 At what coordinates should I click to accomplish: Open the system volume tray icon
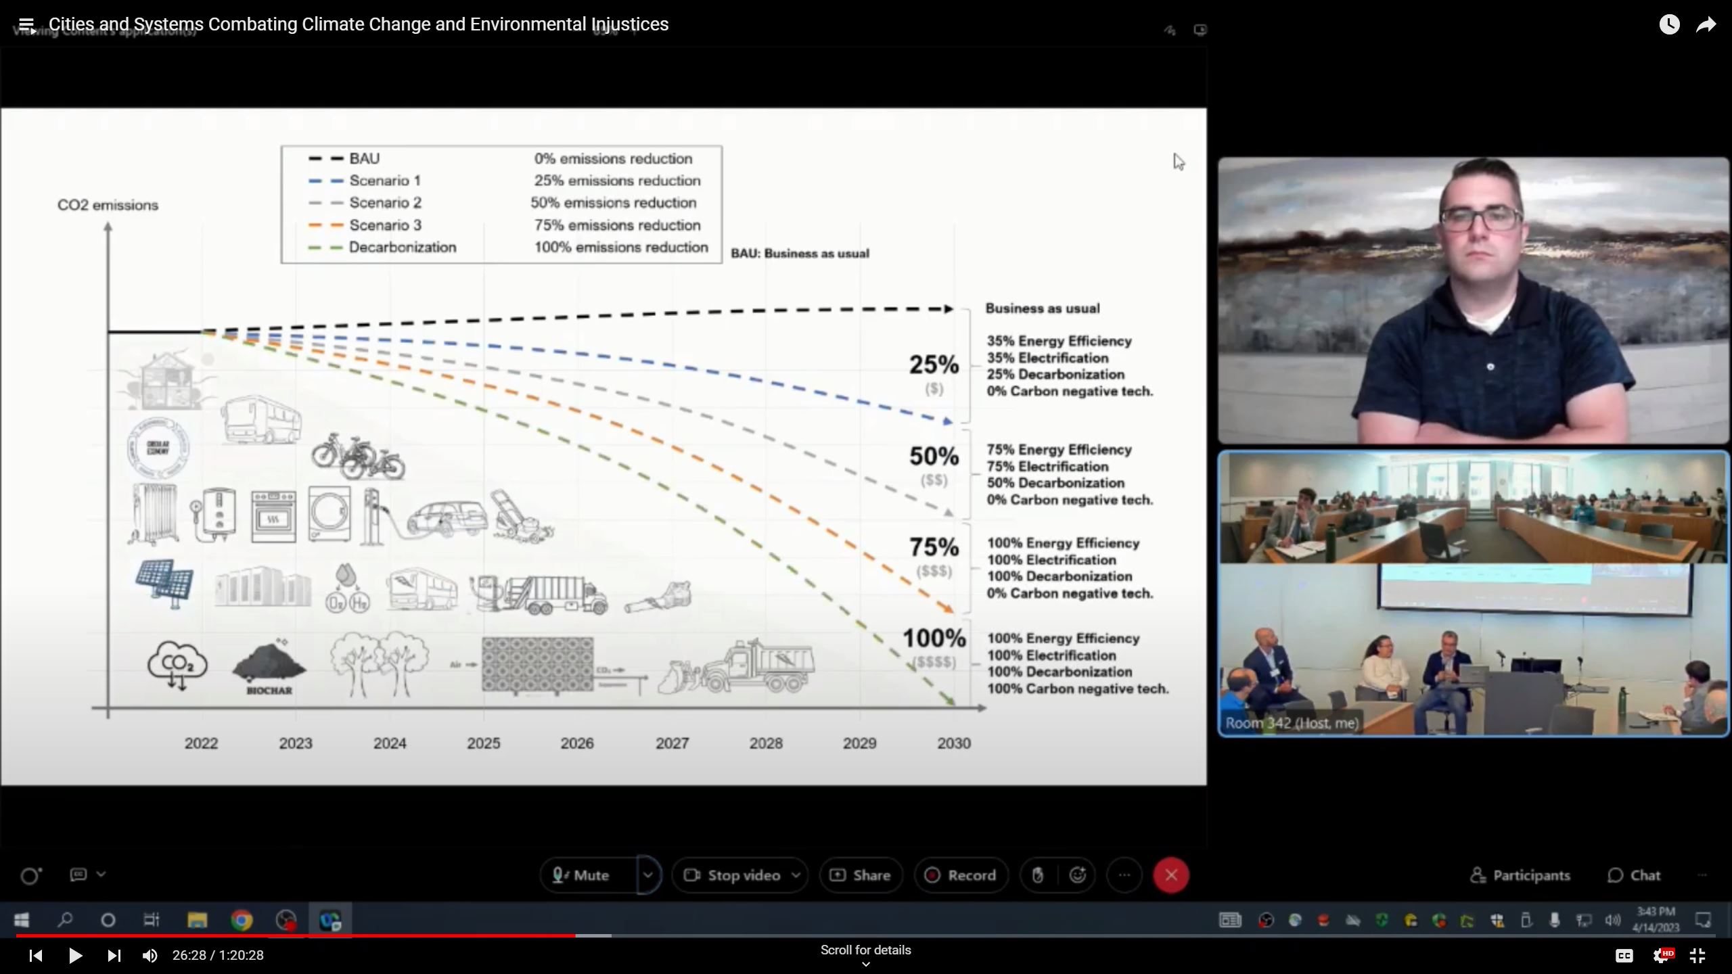(x=1613, y=920)
